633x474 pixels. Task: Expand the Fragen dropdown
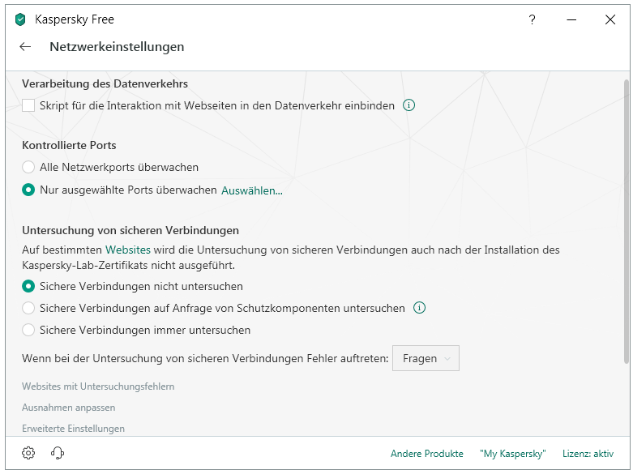click(426, 358)
